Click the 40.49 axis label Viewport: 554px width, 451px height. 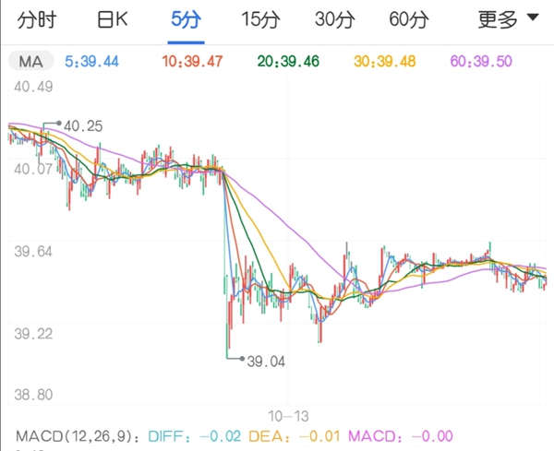pyautogui.click(x=33, y=87)
